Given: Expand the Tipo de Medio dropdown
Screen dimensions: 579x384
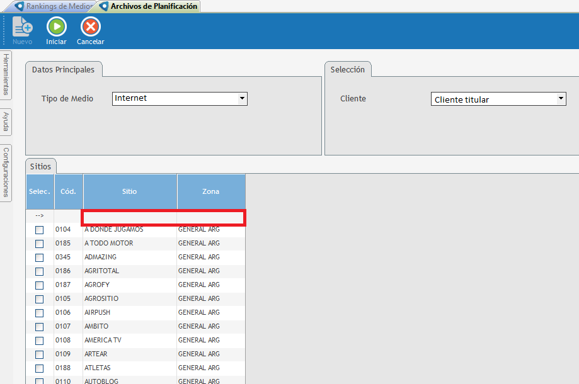Looking at the screenshot, I should click(x=242, y=99).
